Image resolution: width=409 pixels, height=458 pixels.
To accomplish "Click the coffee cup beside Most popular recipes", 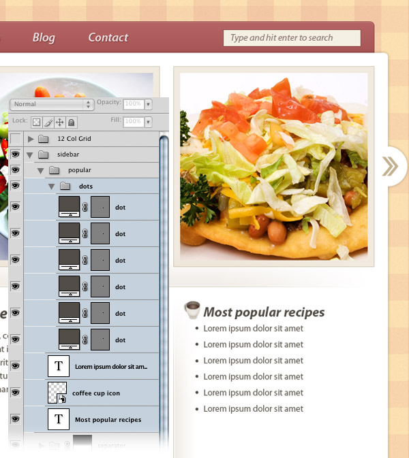I will tap(192, 310).
